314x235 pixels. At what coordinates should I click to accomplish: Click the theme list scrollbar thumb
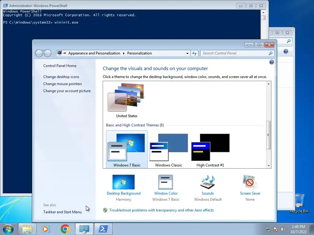(x=269, y=135)
